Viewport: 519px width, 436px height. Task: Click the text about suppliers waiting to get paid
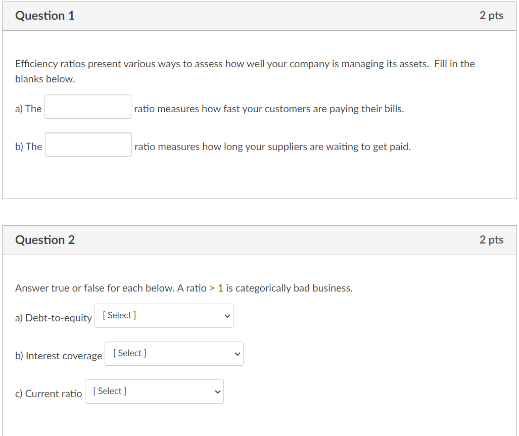pos(273,147)
